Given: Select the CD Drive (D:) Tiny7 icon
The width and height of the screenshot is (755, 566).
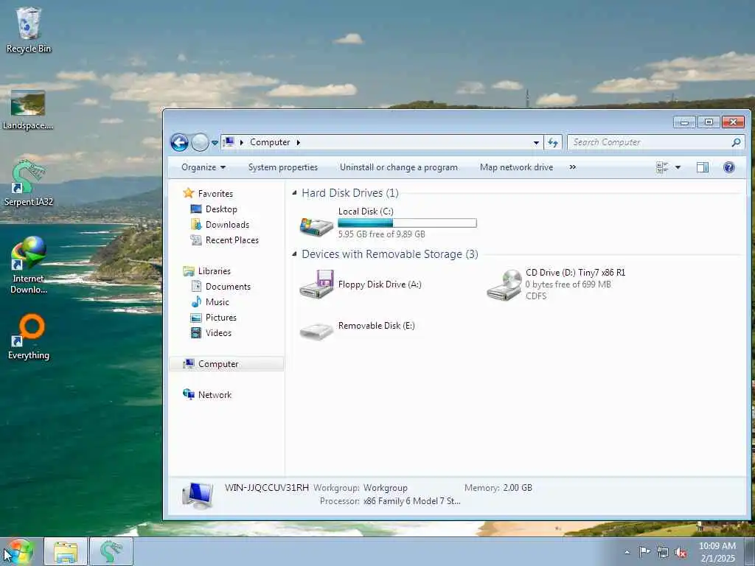Looking at the screenshot, I should (x=504, y=285).
